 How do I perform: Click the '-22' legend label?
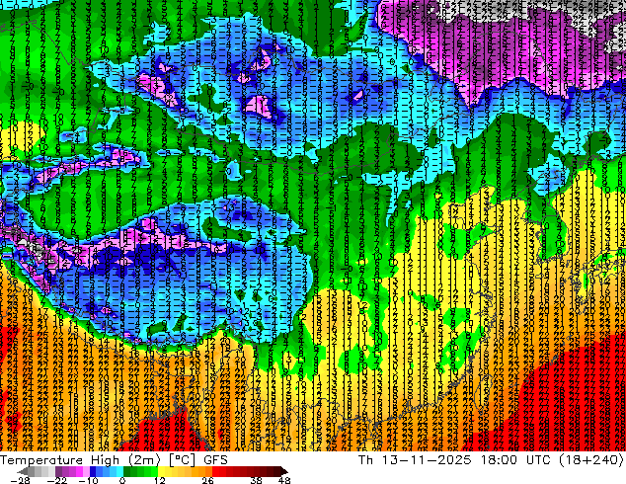coord(57,480)
